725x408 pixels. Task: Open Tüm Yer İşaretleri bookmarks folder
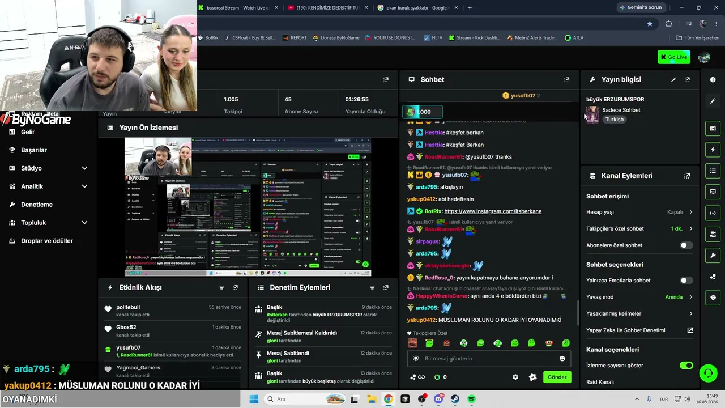(697, 38)
